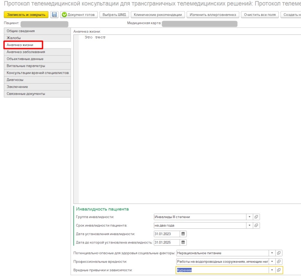Expand the disability group dropdown

[x=249, y=217]
